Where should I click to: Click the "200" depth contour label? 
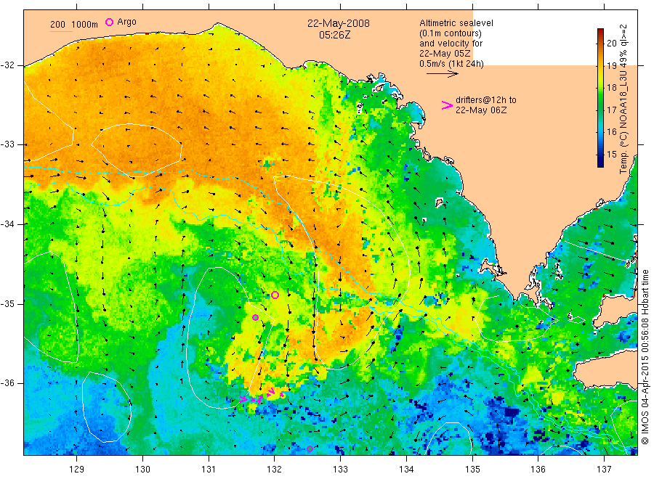[x=57, y=25]
